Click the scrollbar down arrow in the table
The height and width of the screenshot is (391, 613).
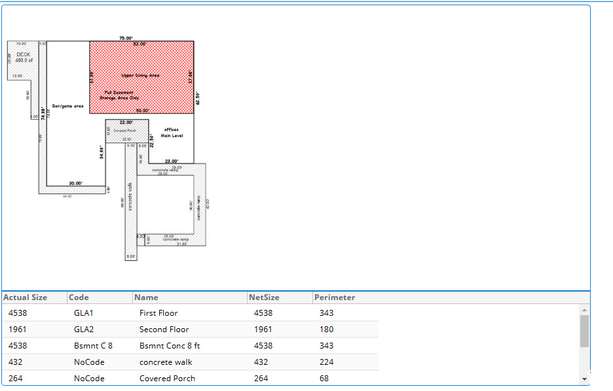pos(584,379)
